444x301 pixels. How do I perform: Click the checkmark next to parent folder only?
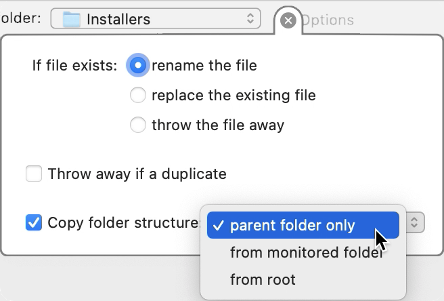coord(217,226)
